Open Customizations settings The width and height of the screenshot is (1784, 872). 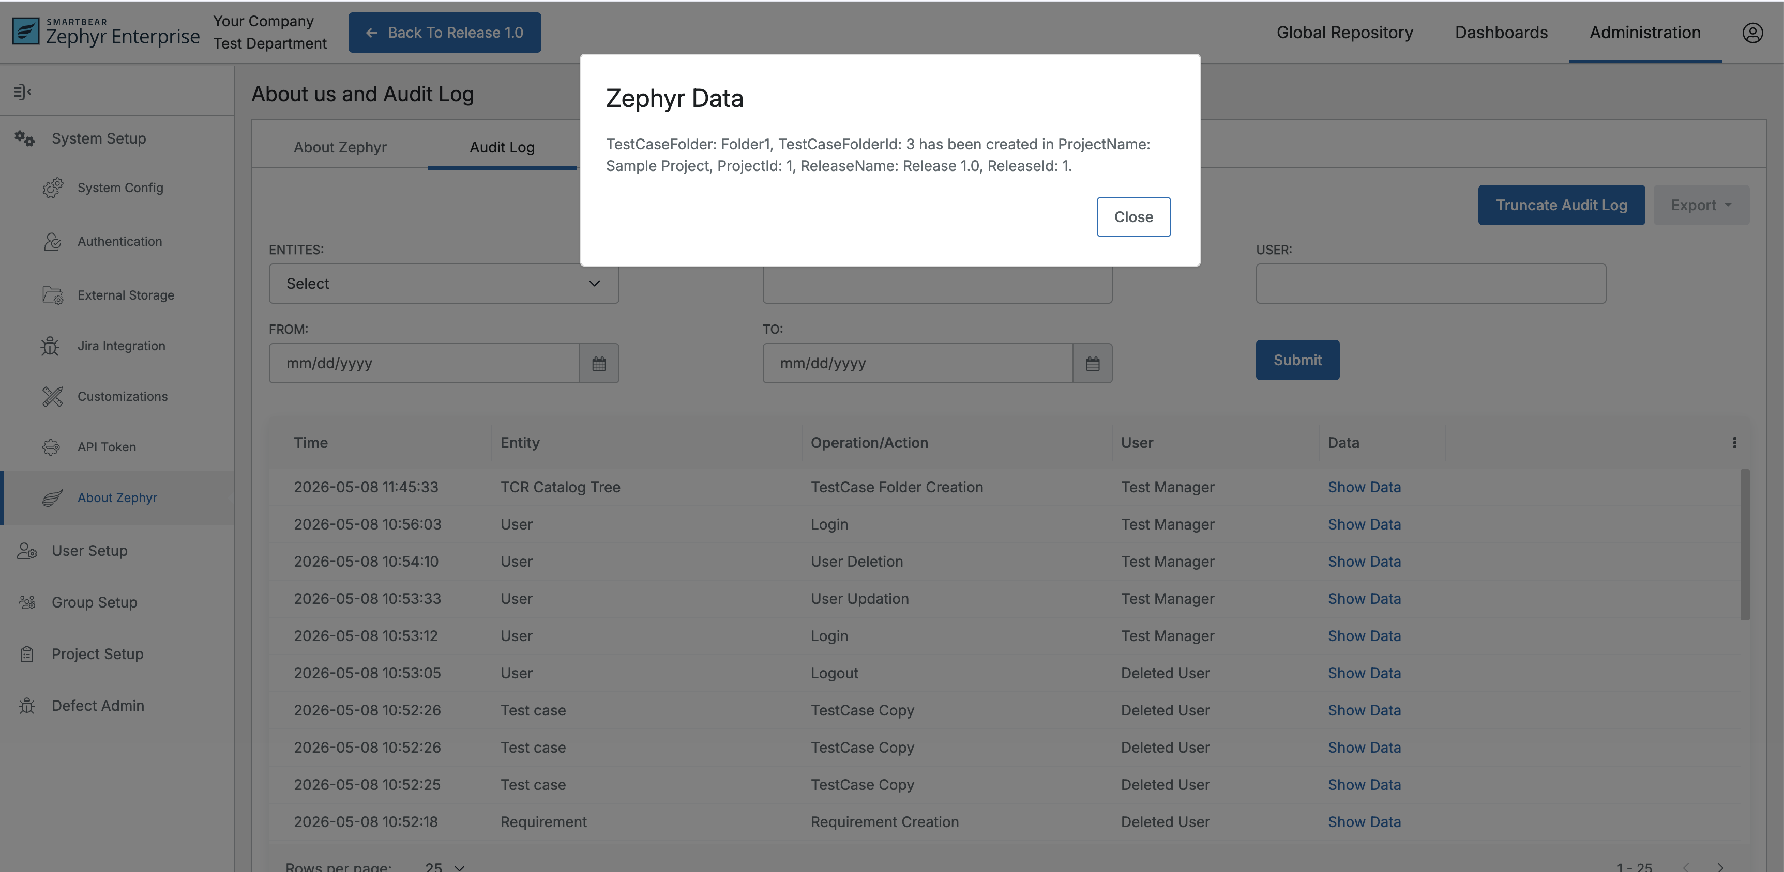click(123, 397)
